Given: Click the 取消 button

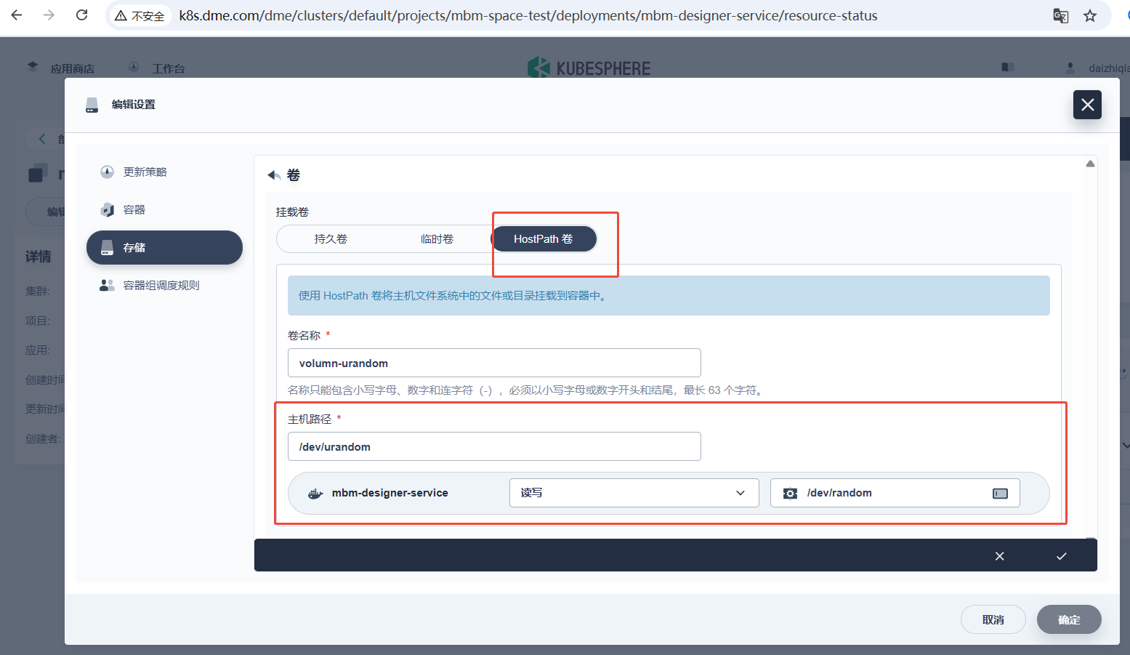Looking at the screenshot, I should 993,620.
